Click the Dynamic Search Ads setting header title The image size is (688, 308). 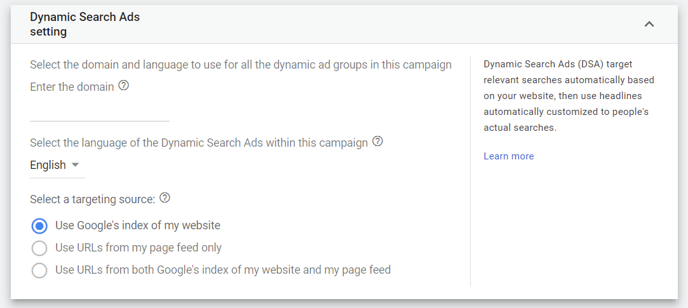(84, 25)
